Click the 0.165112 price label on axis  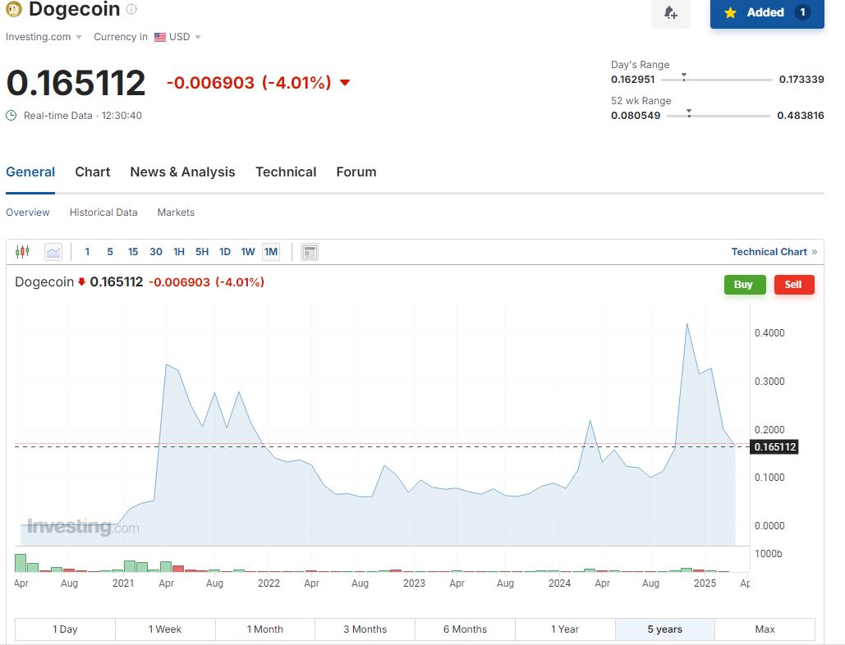click(774, 447)
